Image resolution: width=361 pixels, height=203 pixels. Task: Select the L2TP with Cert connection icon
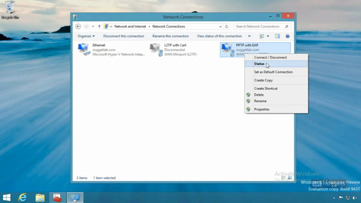click(156, 49)
